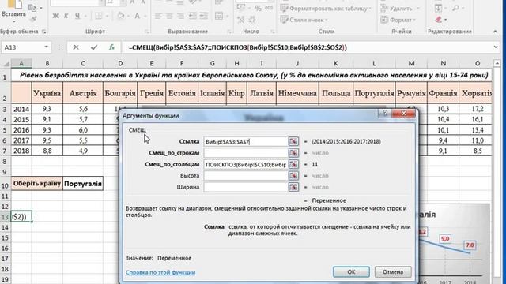This screenshot has width=506, height=284.
Task: Click range selector beside Смещ_по_строкам
Action: point(293,153)
